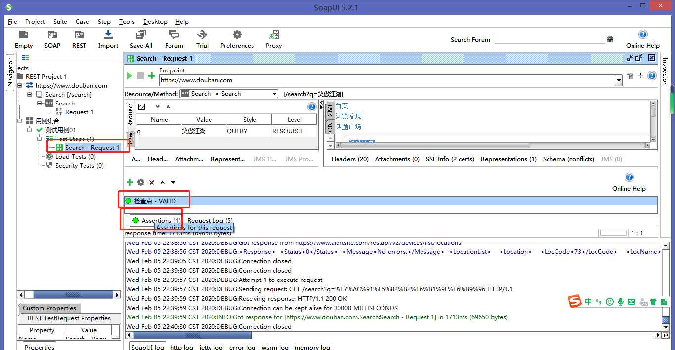Click the smiley face IME icon
The image size is (675, 350).
610,302
